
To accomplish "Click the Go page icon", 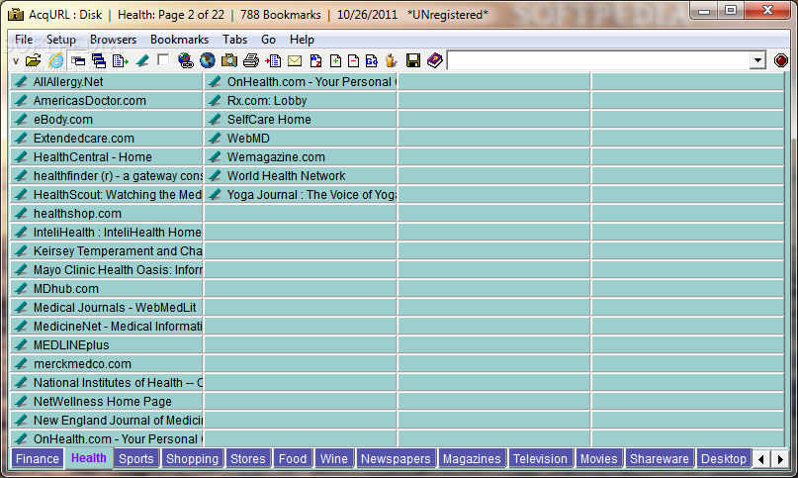I will (372, 60).
